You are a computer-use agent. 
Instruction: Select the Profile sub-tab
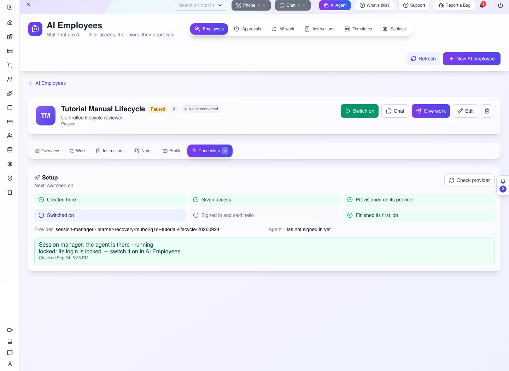172,151
